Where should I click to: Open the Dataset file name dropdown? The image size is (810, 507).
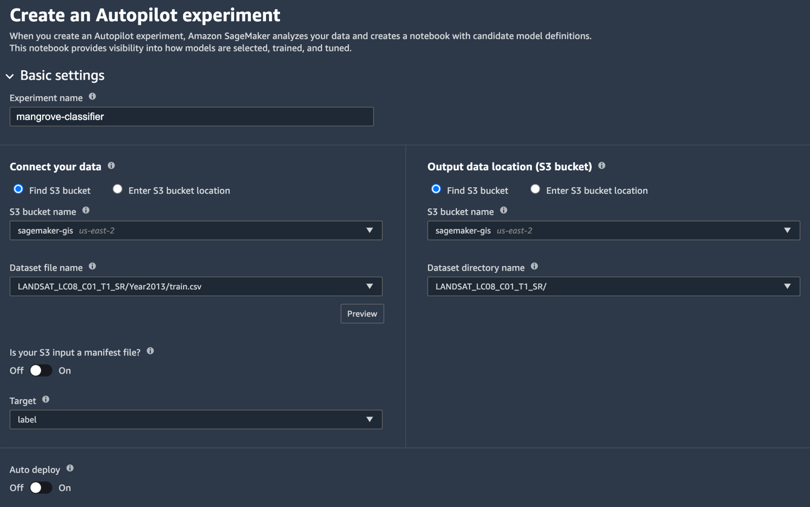(196, 287)
